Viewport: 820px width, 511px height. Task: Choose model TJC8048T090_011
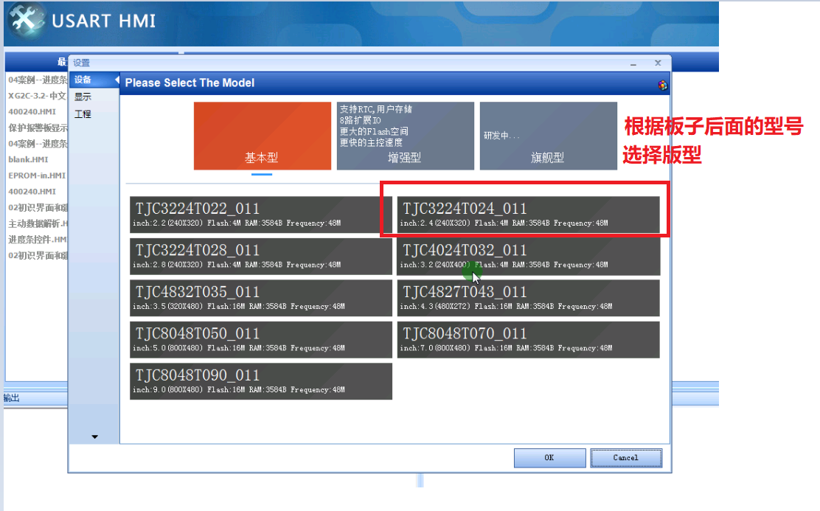click(261, 381)
